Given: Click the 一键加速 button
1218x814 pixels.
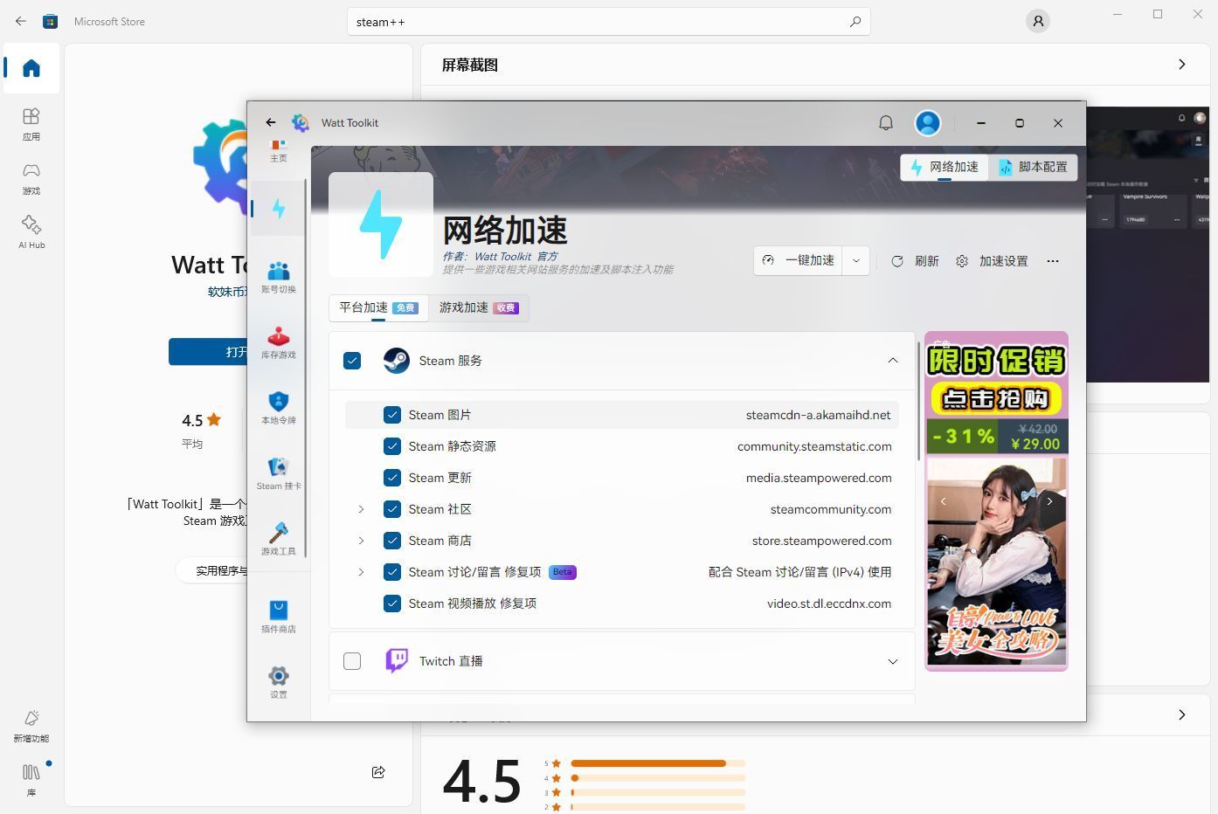Looking at the screenshot, I should [x=799, y=260].
